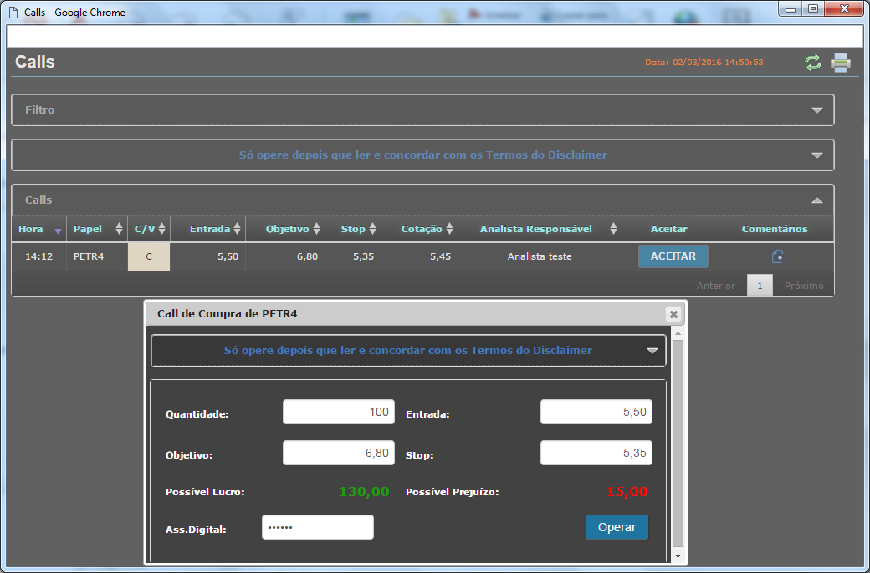Click the Objetivo input field in dialog
The height and width of the screenshot is (573, 870).
(x=339, y=453)
